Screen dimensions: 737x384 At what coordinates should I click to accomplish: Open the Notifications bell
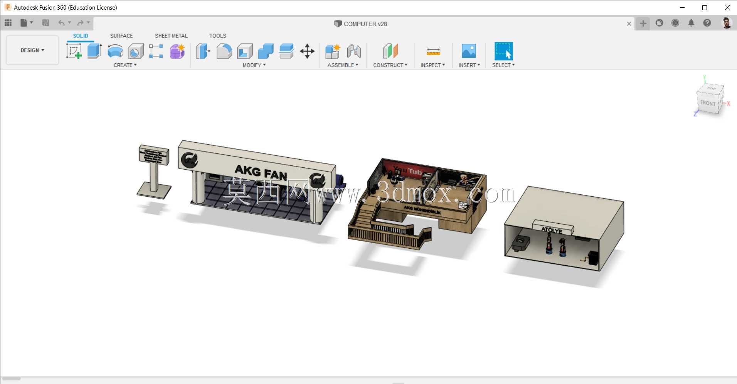pyautogui.click(x=691, y=23)
